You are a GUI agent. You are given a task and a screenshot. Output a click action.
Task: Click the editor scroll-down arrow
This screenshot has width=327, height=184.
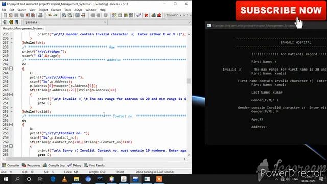(189, 155)
